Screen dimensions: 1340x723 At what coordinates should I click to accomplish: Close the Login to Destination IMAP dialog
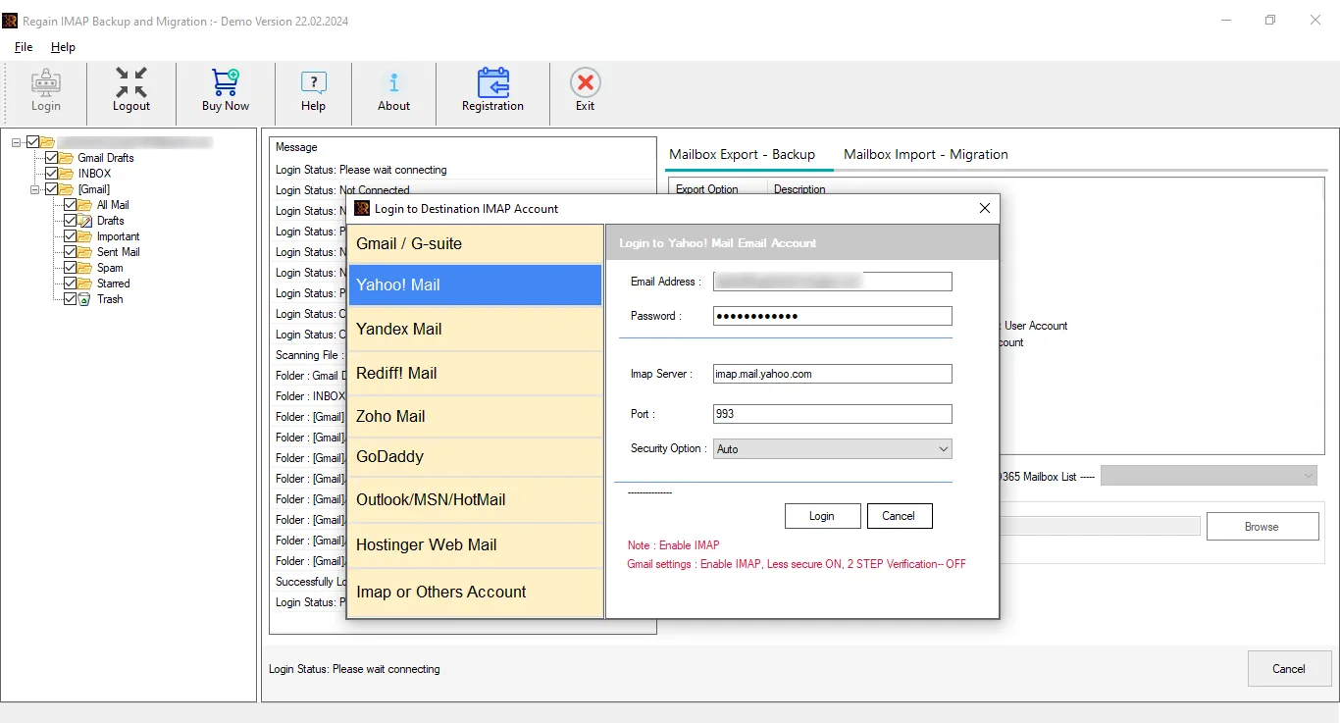point(985,208)
